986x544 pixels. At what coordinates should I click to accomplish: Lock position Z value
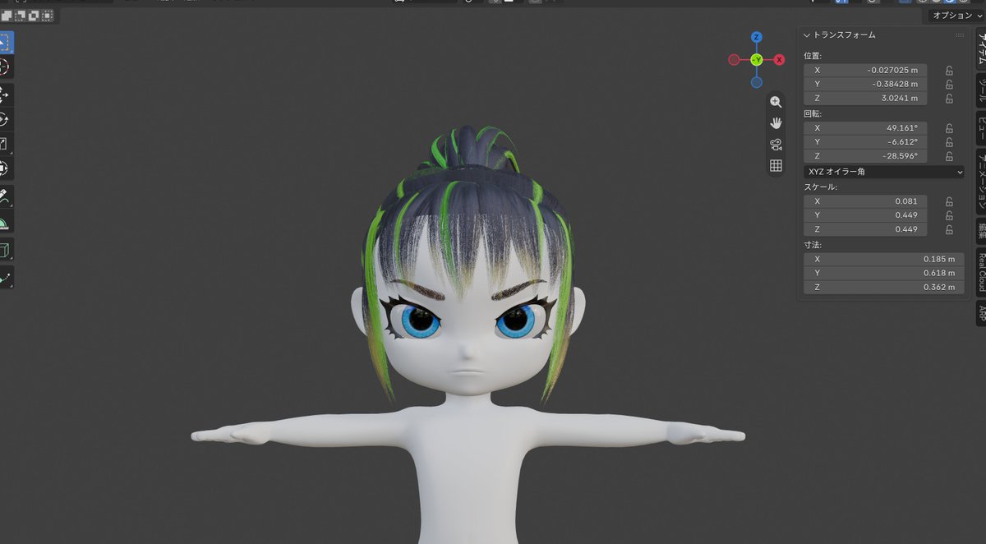click(949, 99)
